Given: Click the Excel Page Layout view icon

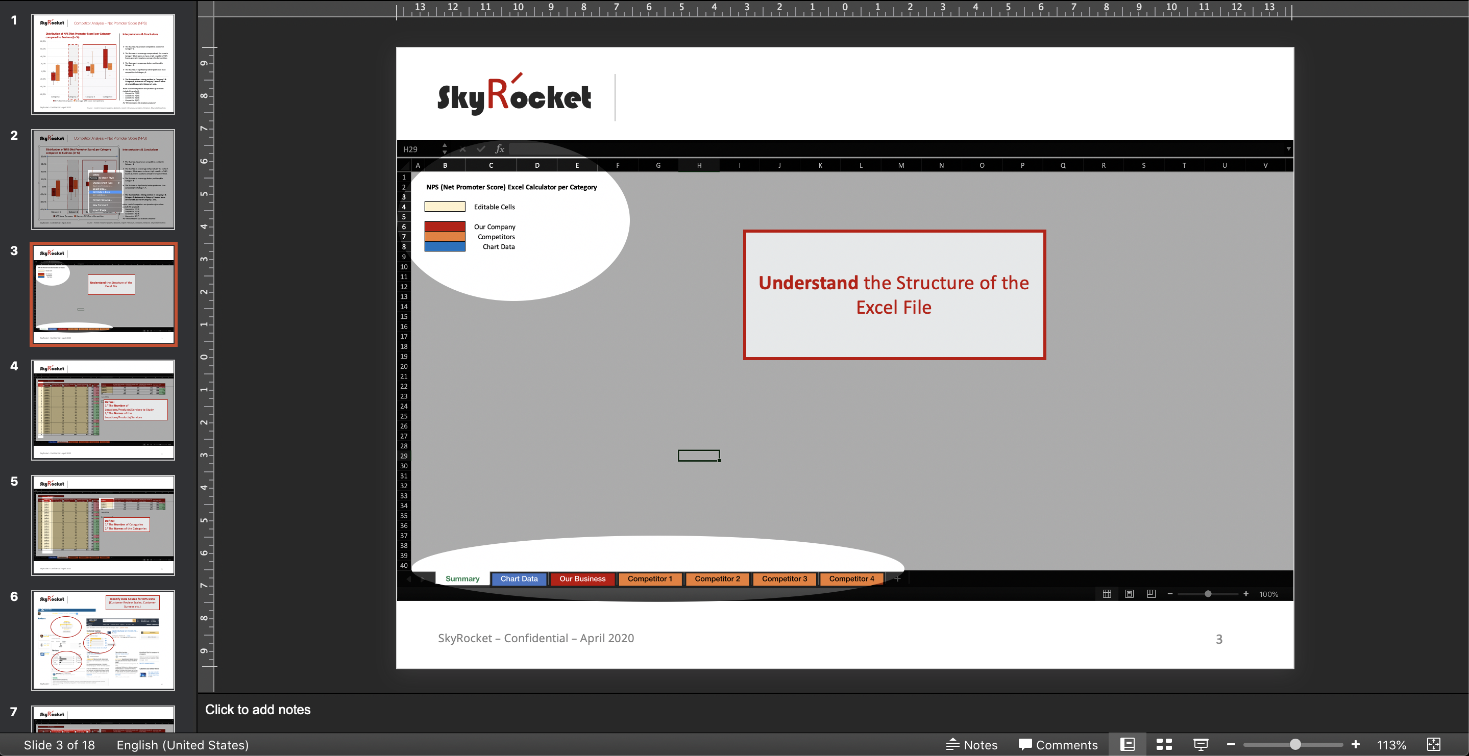Looking at the screenshot, I should (1129, 593).
